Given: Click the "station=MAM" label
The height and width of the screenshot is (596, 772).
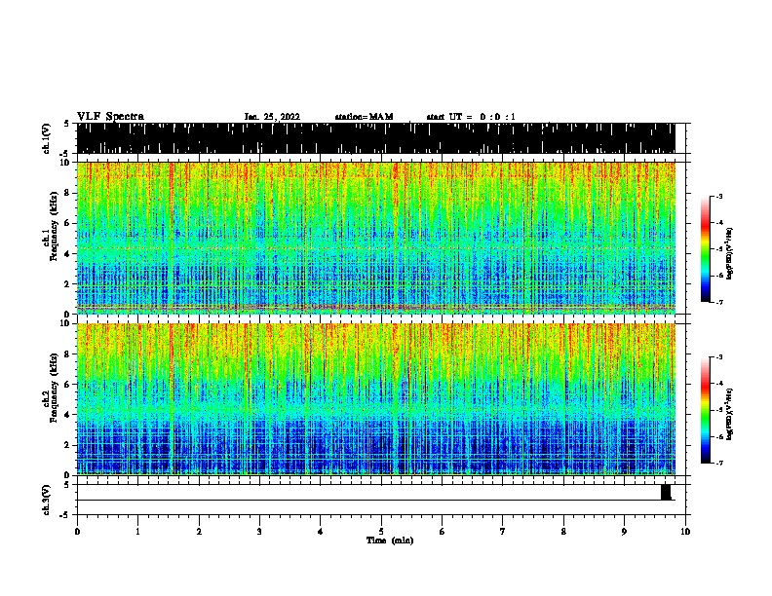Looking at the screenshot, I should click(x=364, y=117).
